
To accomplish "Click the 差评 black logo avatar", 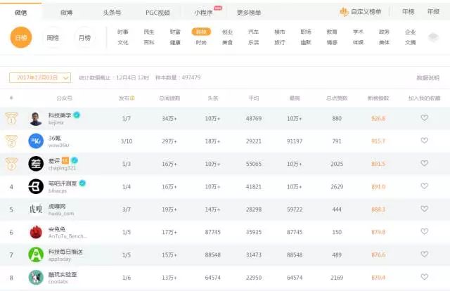I will 36,164.
